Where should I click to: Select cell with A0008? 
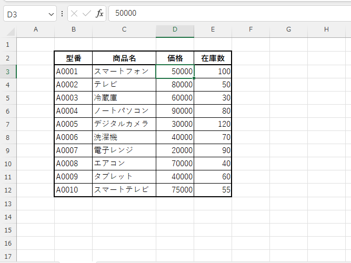(x=74, y=164)
